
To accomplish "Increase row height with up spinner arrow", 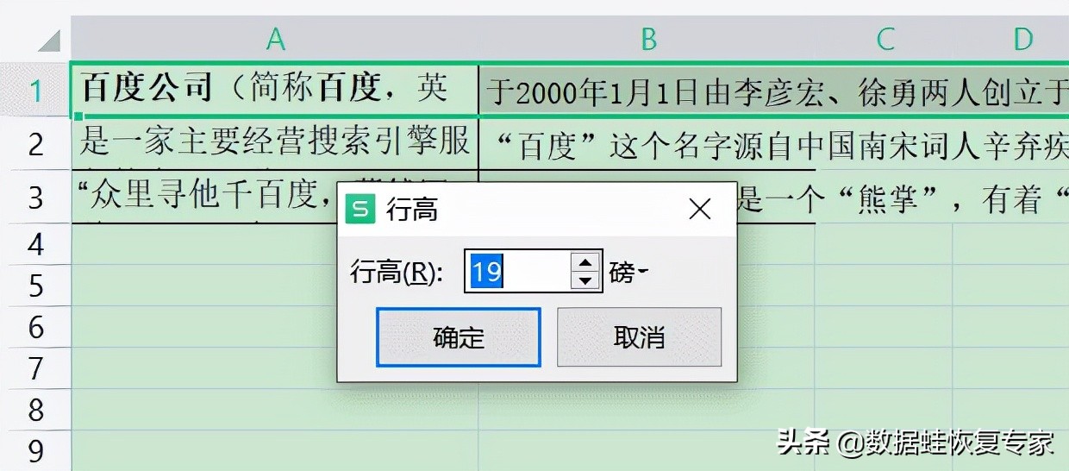I will click(585, 262).
